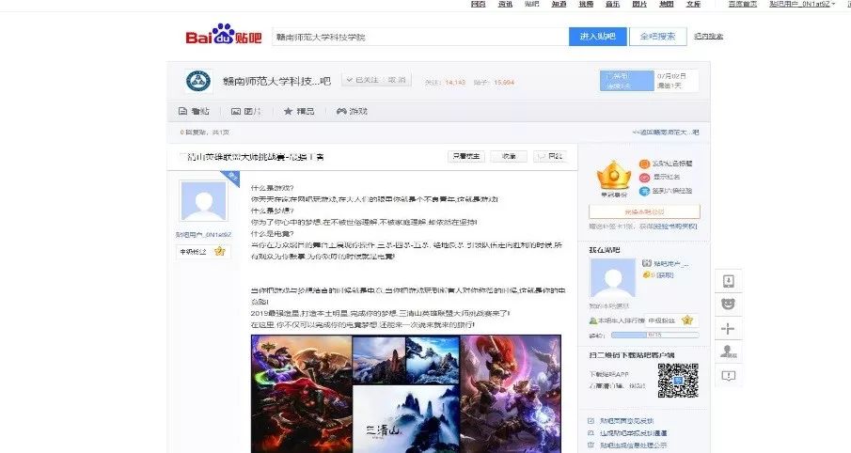Follow the return-to-forum link near thread header
This screenshot has width=851, height=453.
click(x=666, y=133)
